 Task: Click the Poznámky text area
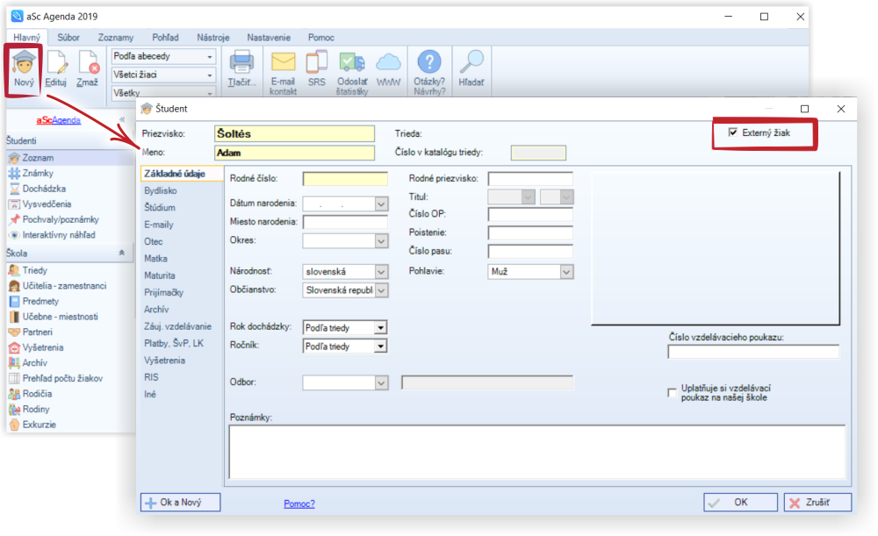pyautogui.click(x=537, y=452)
